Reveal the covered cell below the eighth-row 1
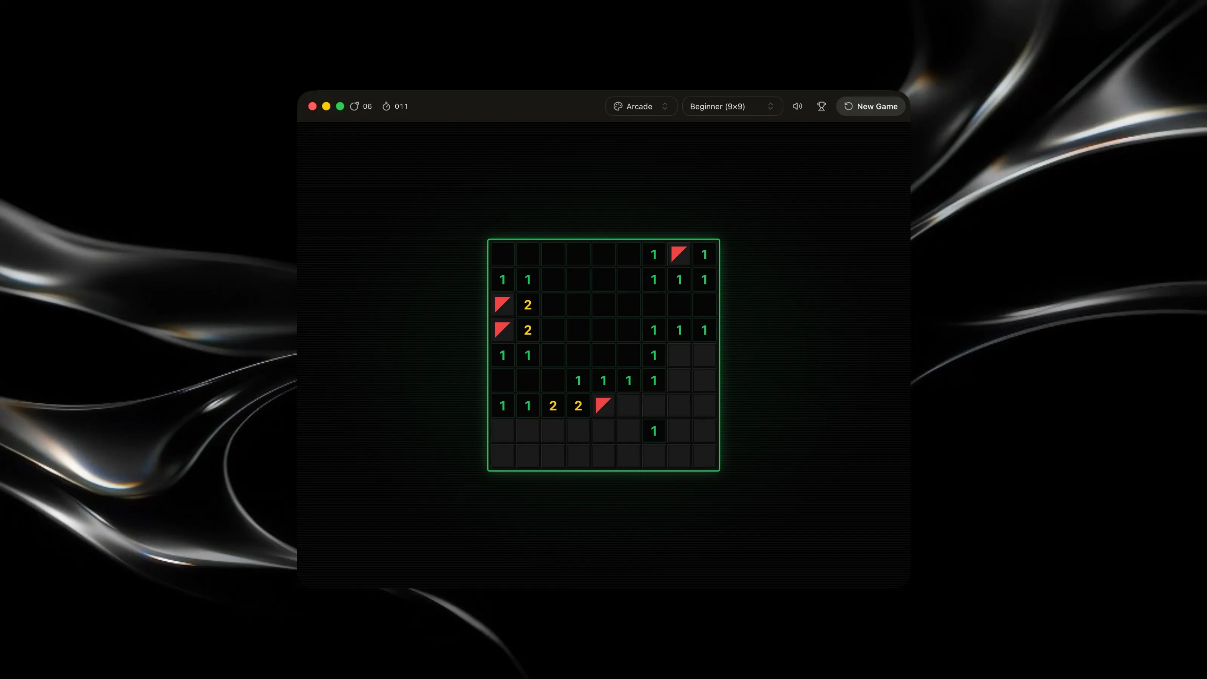 coord(654,456)
